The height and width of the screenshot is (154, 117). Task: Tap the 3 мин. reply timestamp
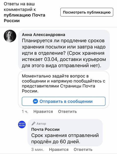(x=37, y=149)
